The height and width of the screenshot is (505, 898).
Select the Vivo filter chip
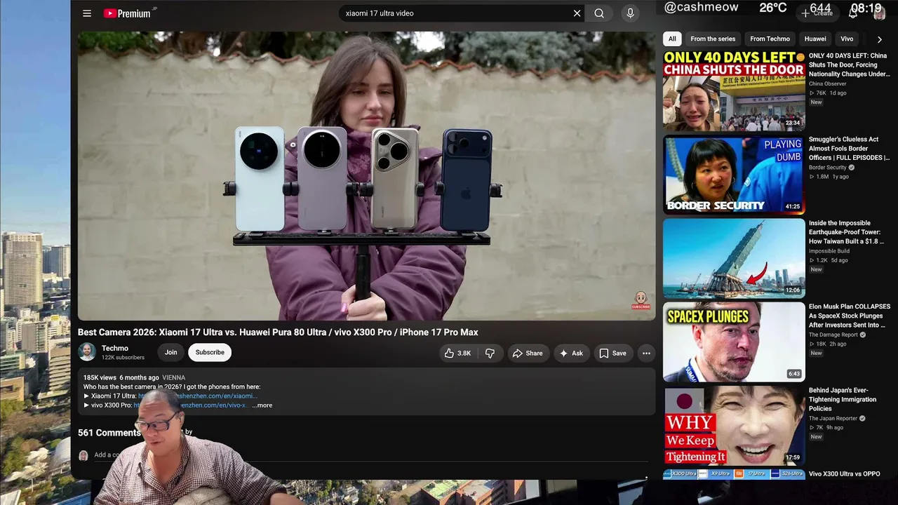coord(847,39)
